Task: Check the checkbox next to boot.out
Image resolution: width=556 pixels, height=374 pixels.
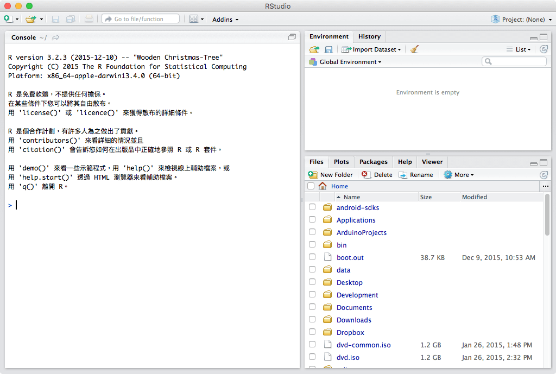Action: point(312,257)
